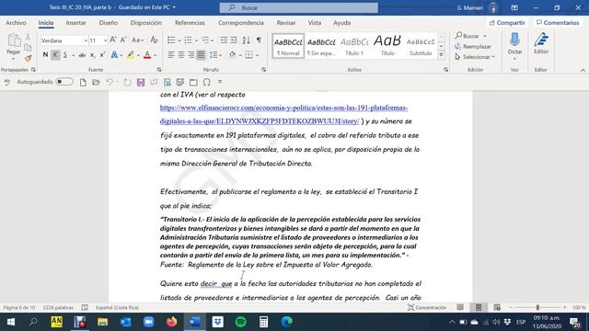Click Reemplazar in the Edición group

pyautogui.click(x=473, y=47)
